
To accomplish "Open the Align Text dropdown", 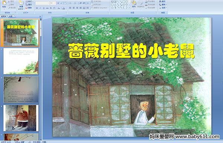I will (97, 4).
